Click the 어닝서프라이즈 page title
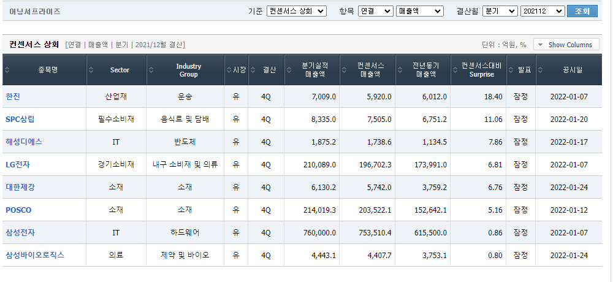 [35, 12]
